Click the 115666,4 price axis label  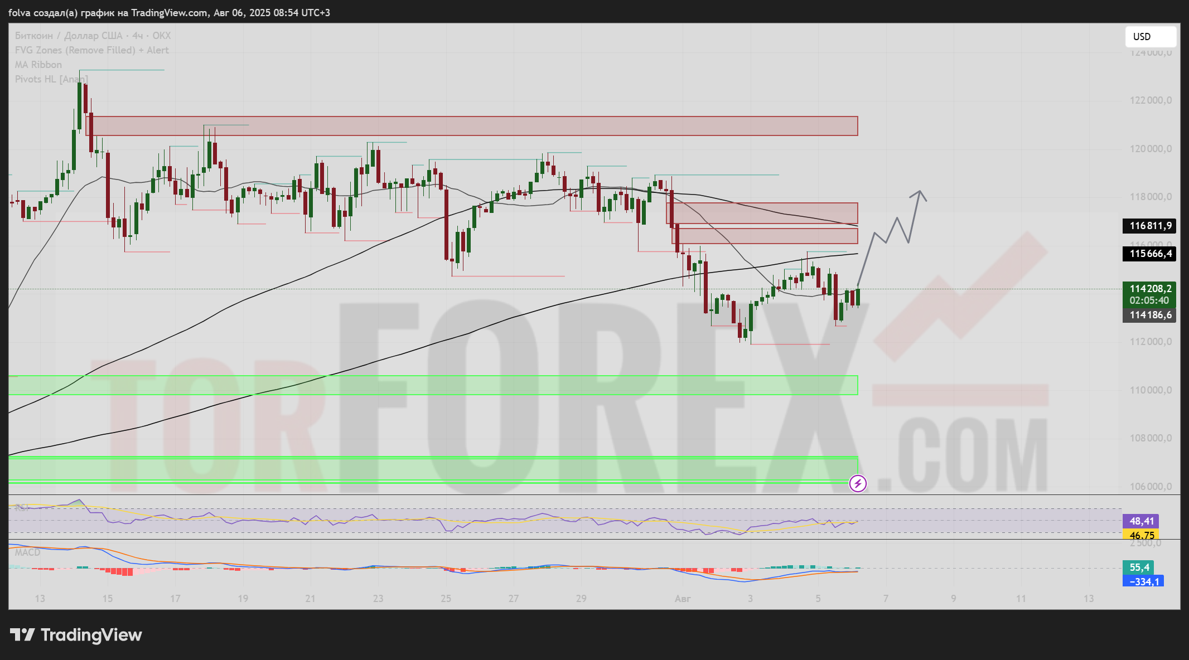coord(1150,254)
